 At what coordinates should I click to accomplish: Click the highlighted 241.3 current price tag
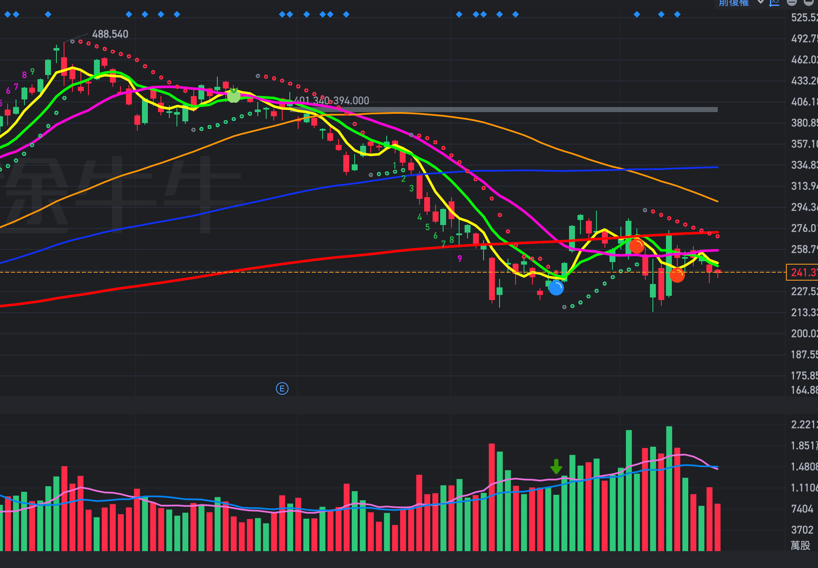802,273
